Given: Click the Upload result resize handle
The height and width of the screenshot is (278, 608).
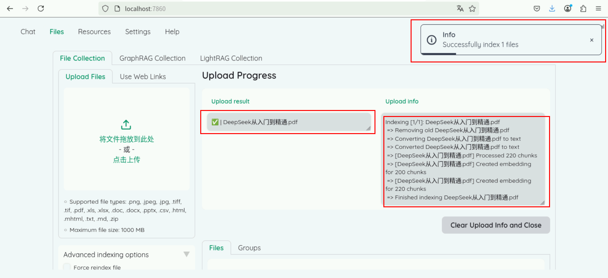Looking at the screenshot, I should [368, 128].
